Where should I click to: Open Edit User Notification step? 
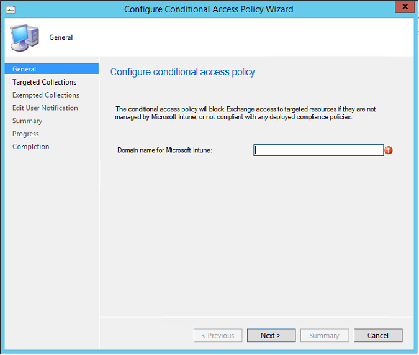45,108
